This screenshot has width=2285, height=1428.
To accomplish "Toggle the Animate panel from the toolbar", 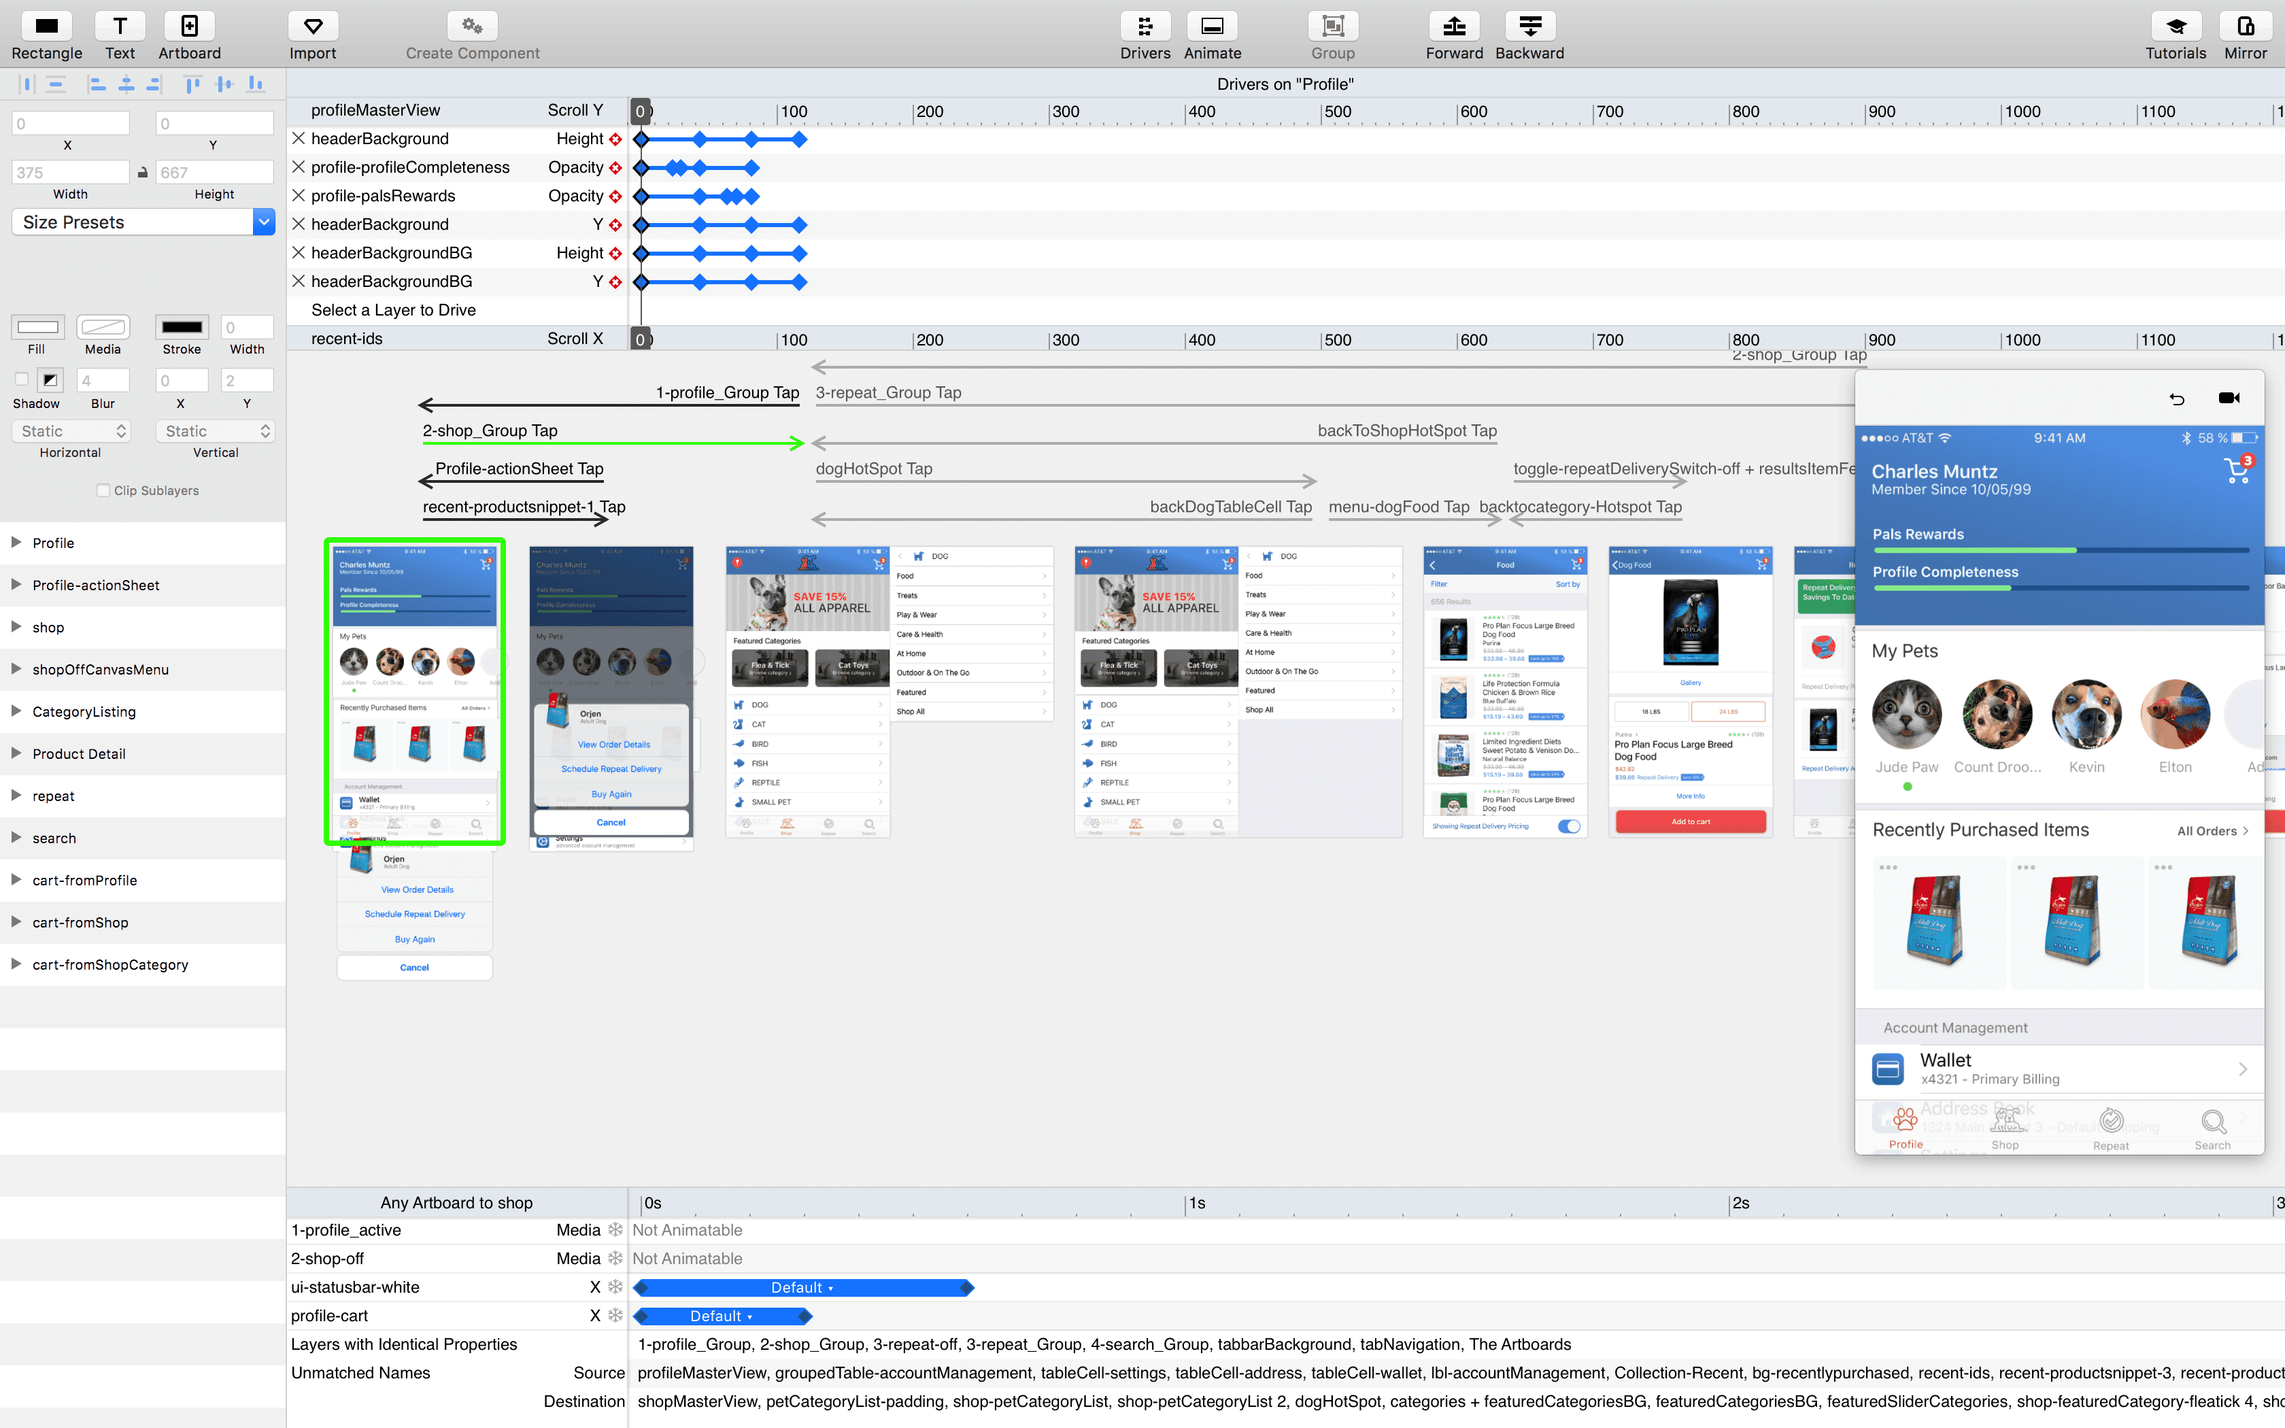I will [x=1213, y=26].
